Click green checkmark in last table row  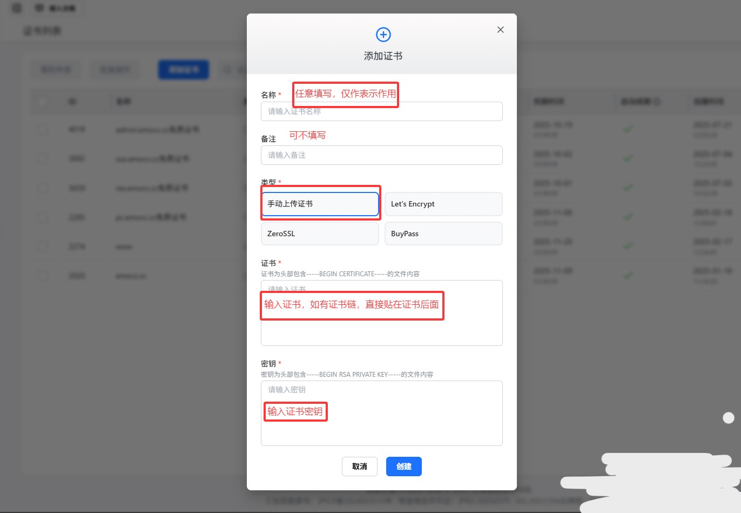click(628, 276)
